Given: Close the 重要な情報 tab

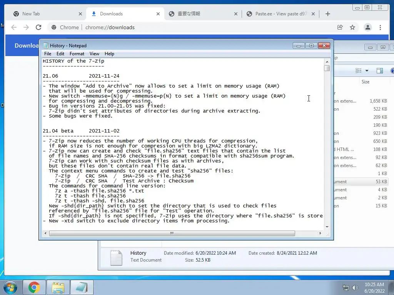Looking at the screenshot, I should pos(236,14).
